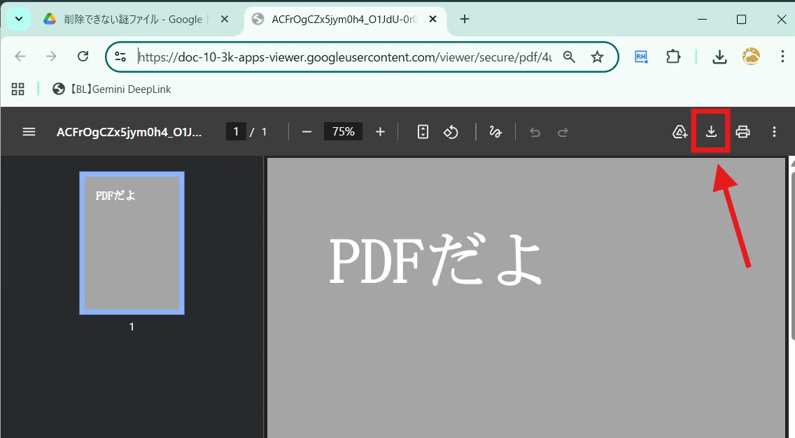
Task: Fit PDF to page
Action: (423, 131)
